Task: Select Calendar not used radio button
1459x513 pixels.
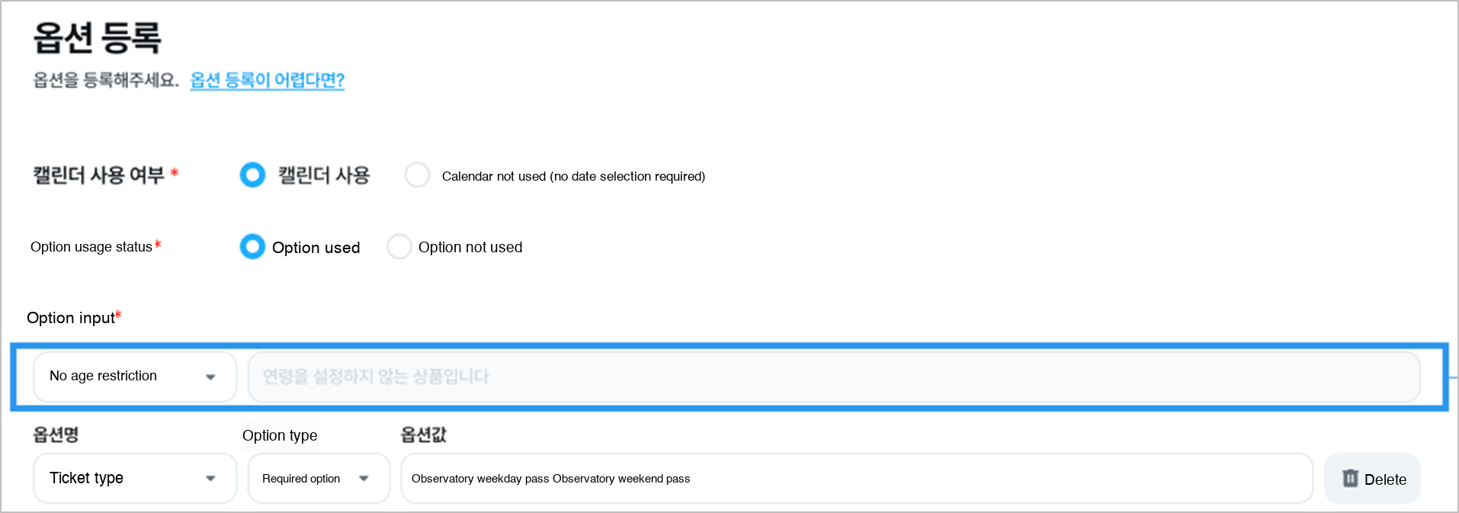Action: click(x=417, y=175)
